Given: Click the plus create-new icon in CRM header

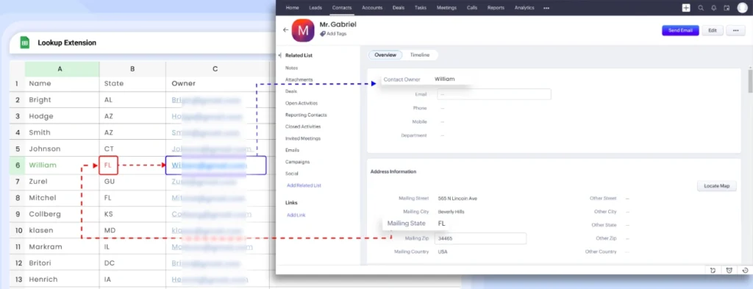Looking at the screenshot, I should pyautogui.click(x=686, y=7).
